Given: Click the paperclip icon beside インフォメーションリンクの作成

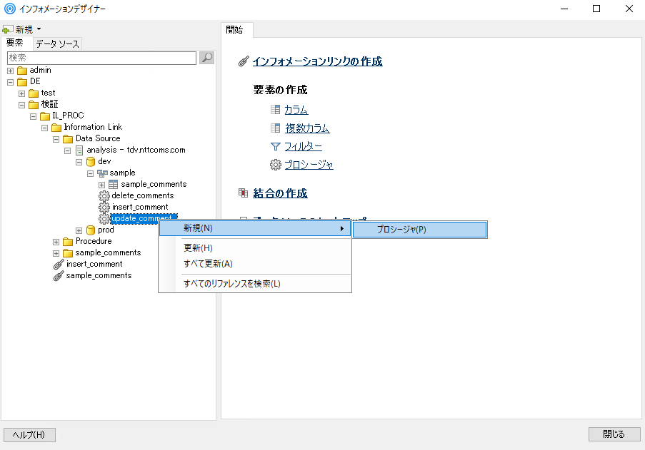Looking at the screenshot, I should [x=244, y=61].
